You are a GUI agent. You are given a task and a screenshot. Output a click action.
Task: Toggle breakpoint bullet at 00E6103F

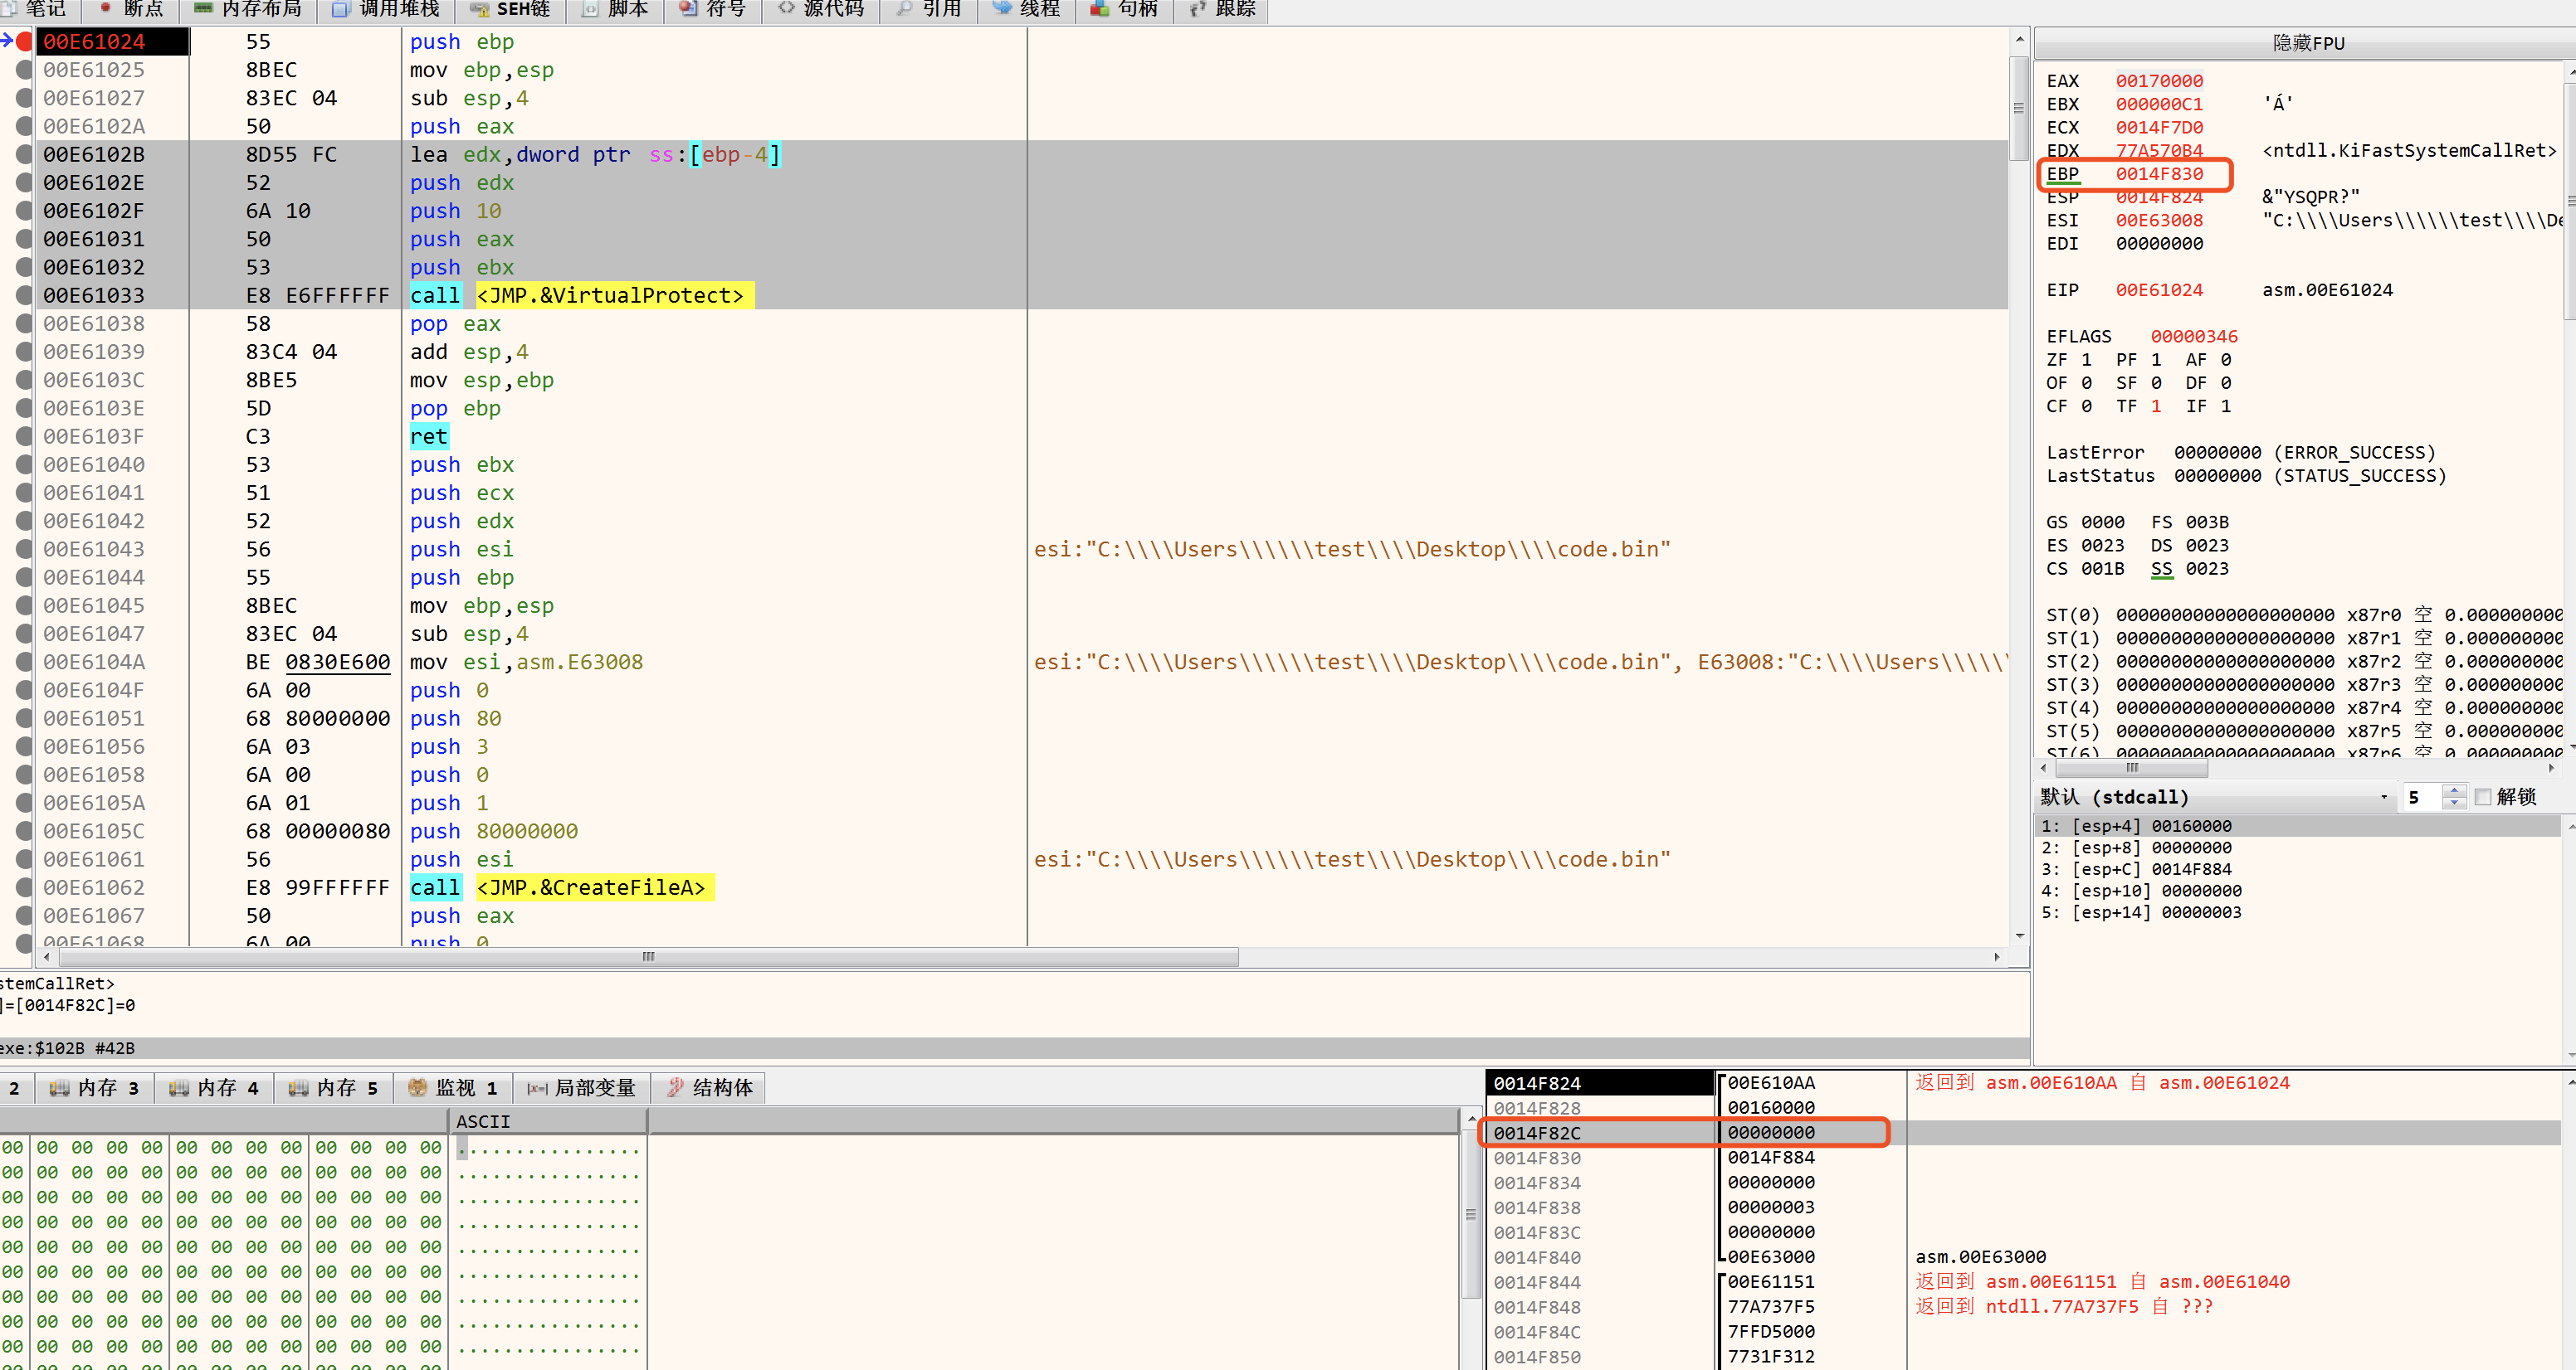click(x=24, y=435)
